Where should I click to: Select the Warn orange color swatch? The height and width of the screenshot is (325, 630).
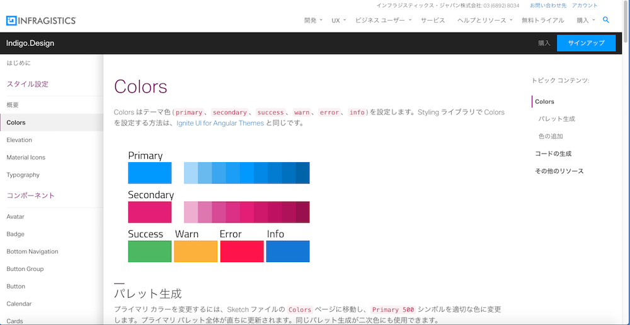(x=195, y=251)
